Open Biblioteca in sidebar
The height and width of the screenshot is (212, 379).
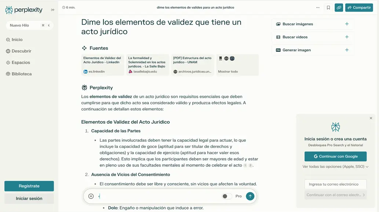pyautogui.click(x=21, y=74)
